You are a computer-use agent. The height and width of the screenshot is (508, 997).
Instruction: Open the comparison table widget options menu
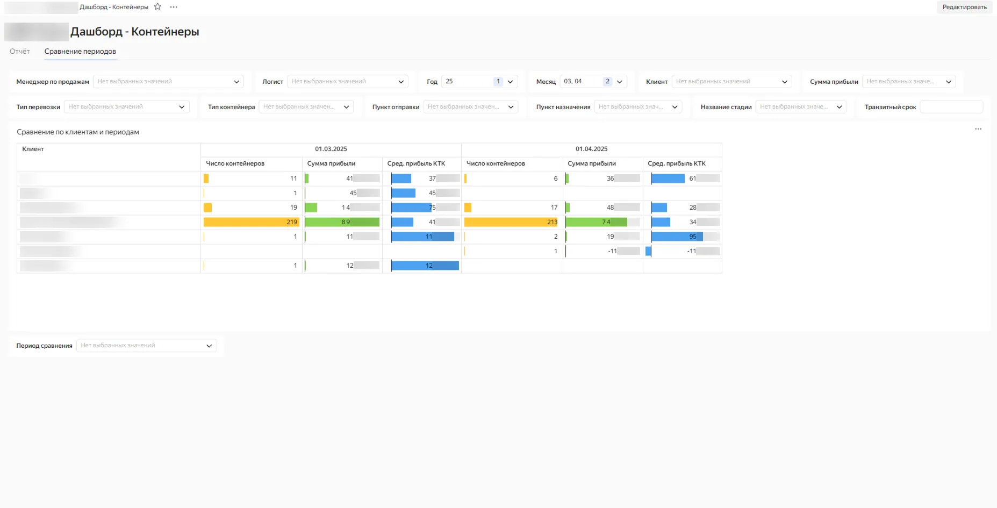pos(978,129)
